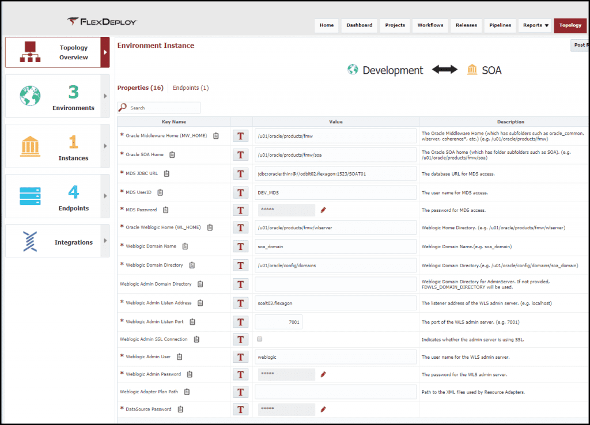
Task: Click the T type icon for Oracle SOA Home
Action: coord(240,155)
